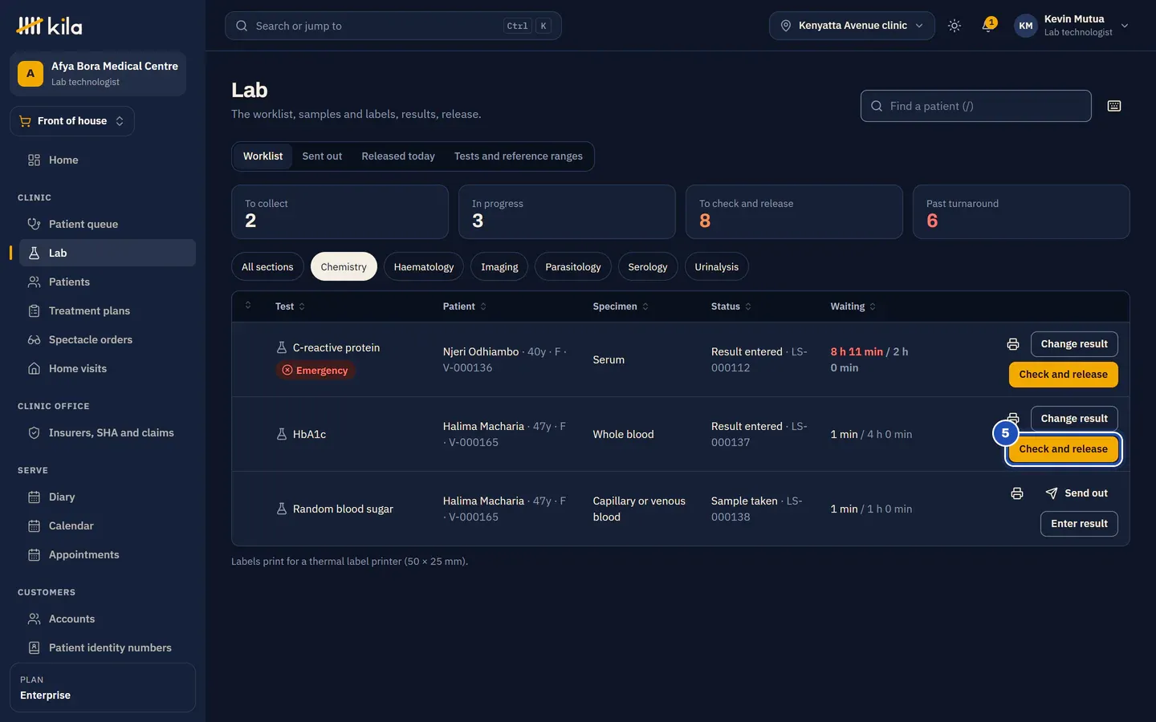Image resolution: width=1156 pixels, height=722 pixels.
Task: Sort the table by Test column
Action: point(290,306)
